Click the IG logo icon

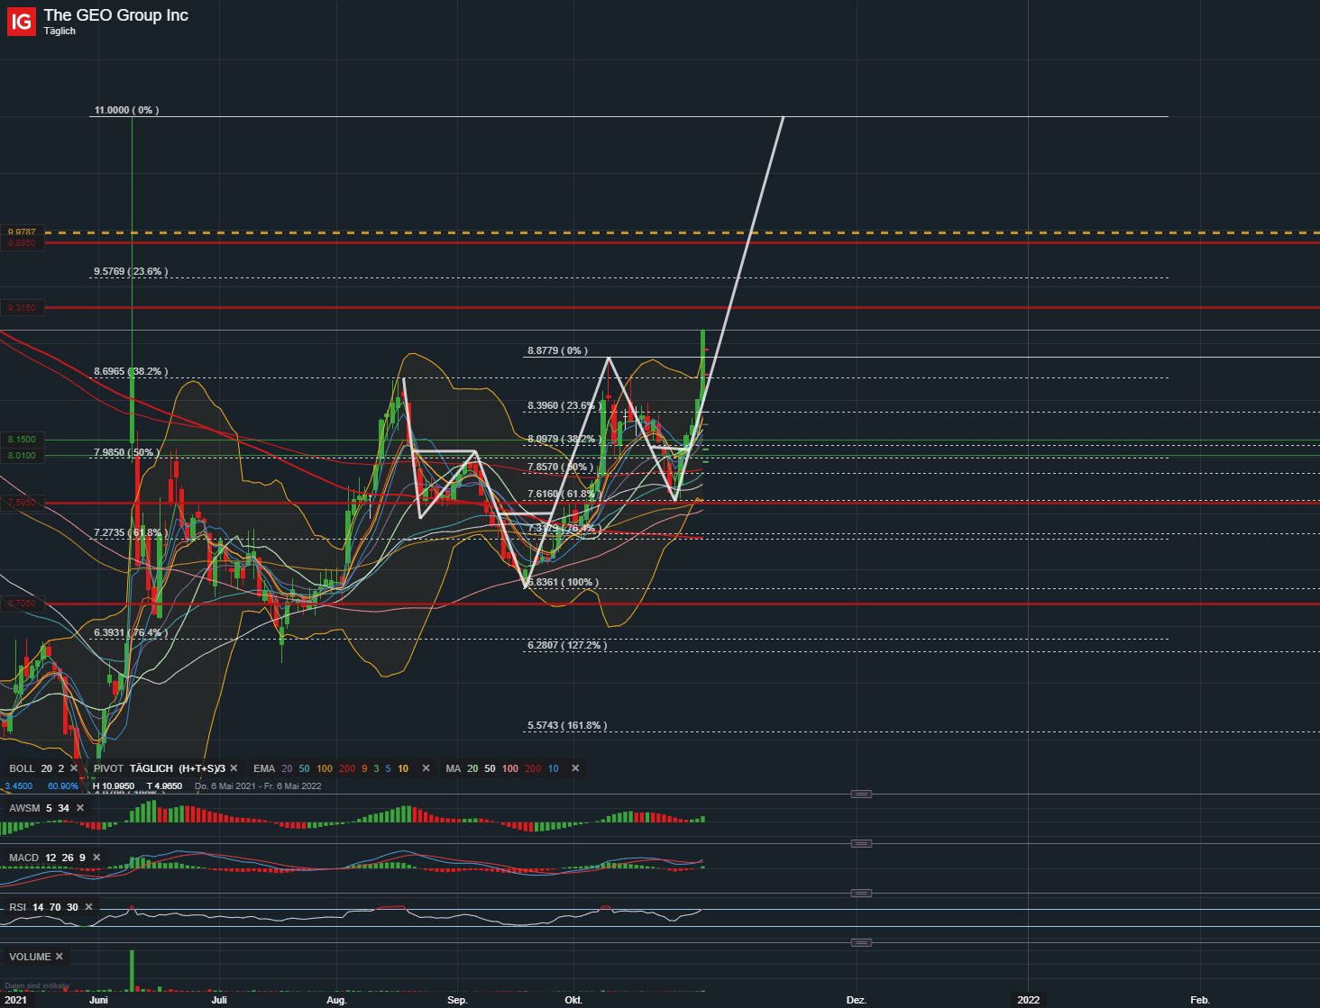point(21,21)
